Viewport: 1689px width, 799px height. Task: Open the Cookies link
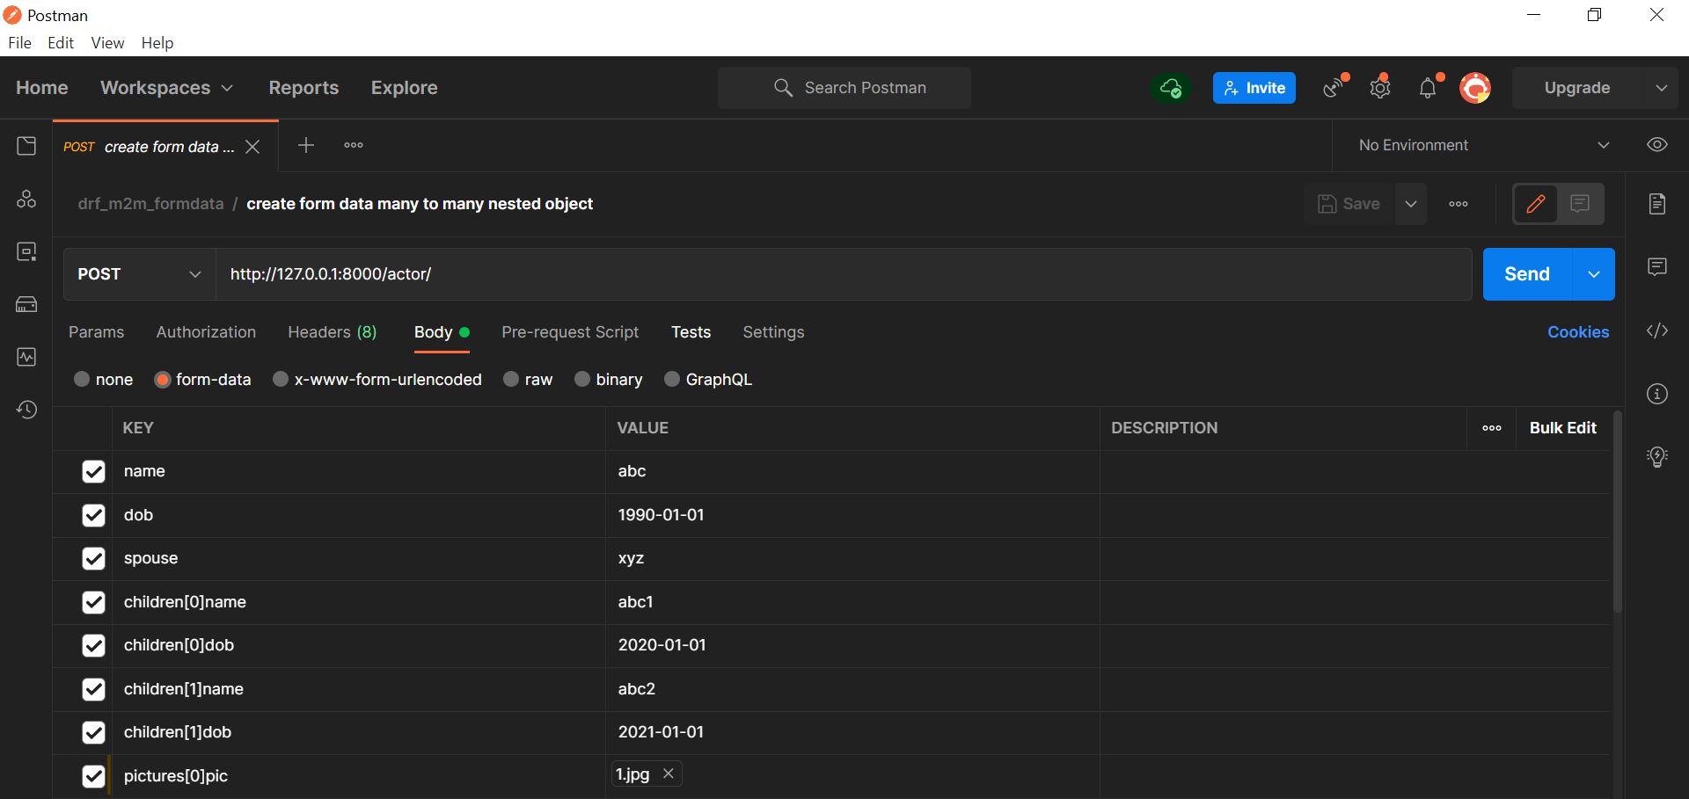[x=1578, y=332]
